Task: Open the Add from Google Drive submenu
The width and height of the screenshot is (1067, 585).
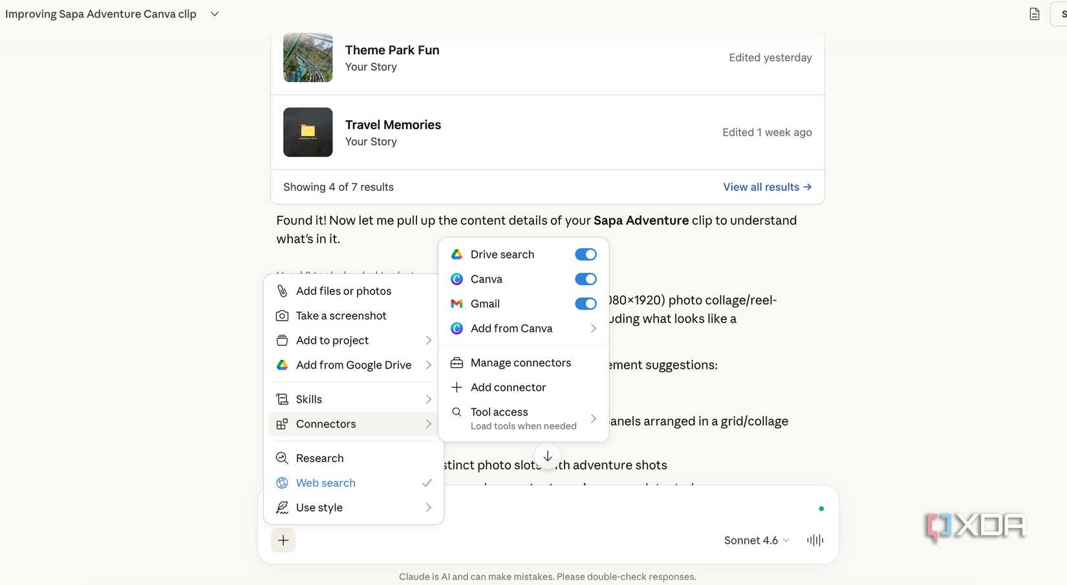Action: tap(354, 365)
